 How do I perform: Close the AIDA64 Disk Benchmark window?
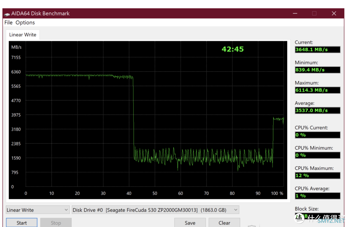[x=334, y=14]
